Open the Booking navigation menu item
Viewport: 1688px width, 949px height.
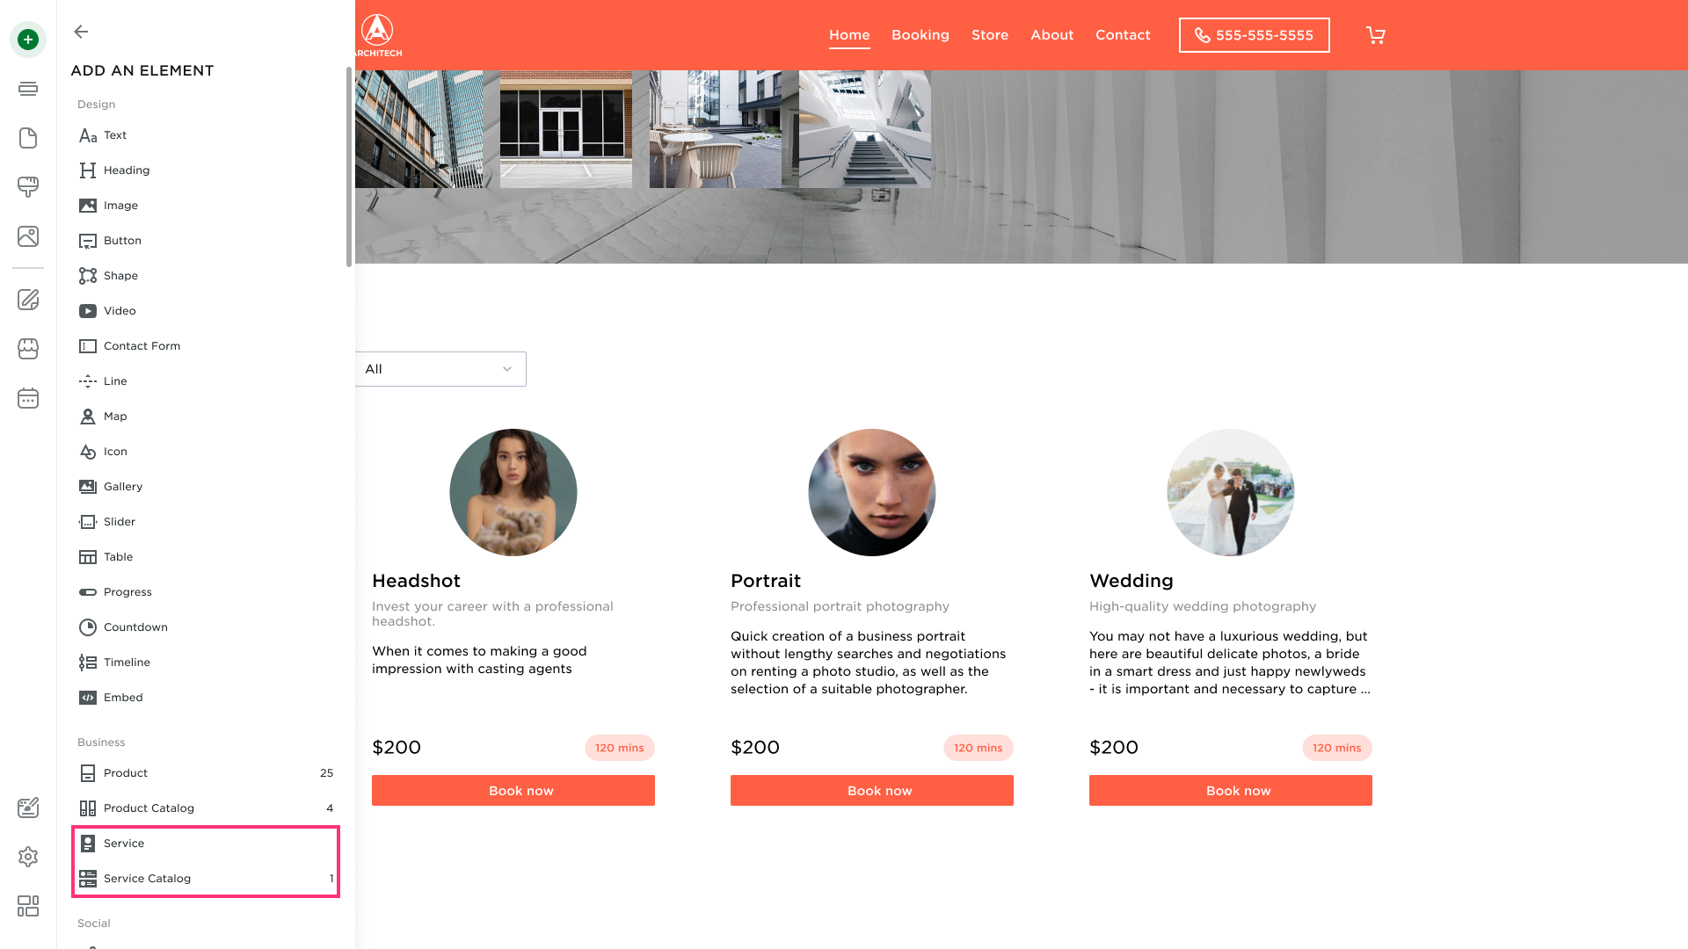tap(920, 35)
